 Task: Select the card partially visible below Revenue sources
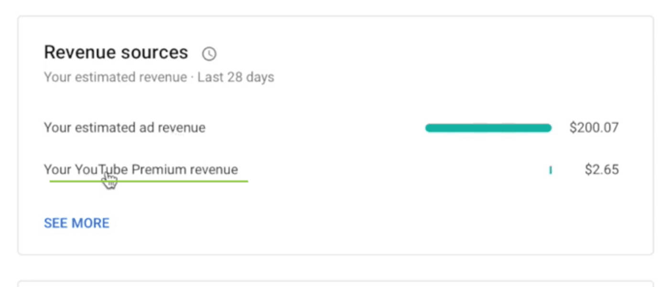click(x=335, y=283)
